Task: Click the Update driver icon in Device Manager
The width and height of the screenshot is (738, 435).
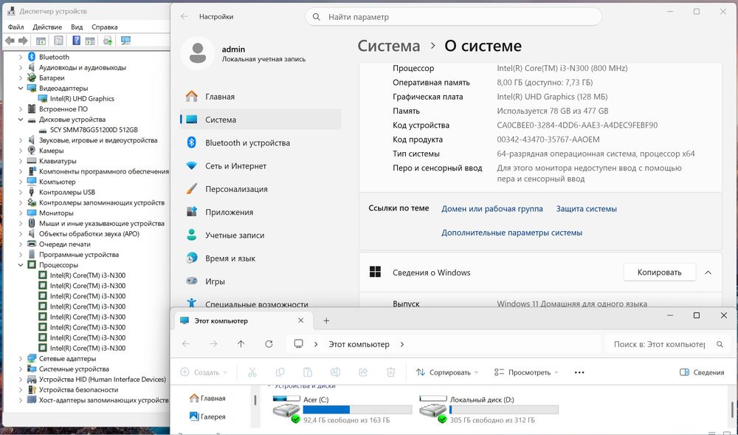Action: (x=108, y=41)
